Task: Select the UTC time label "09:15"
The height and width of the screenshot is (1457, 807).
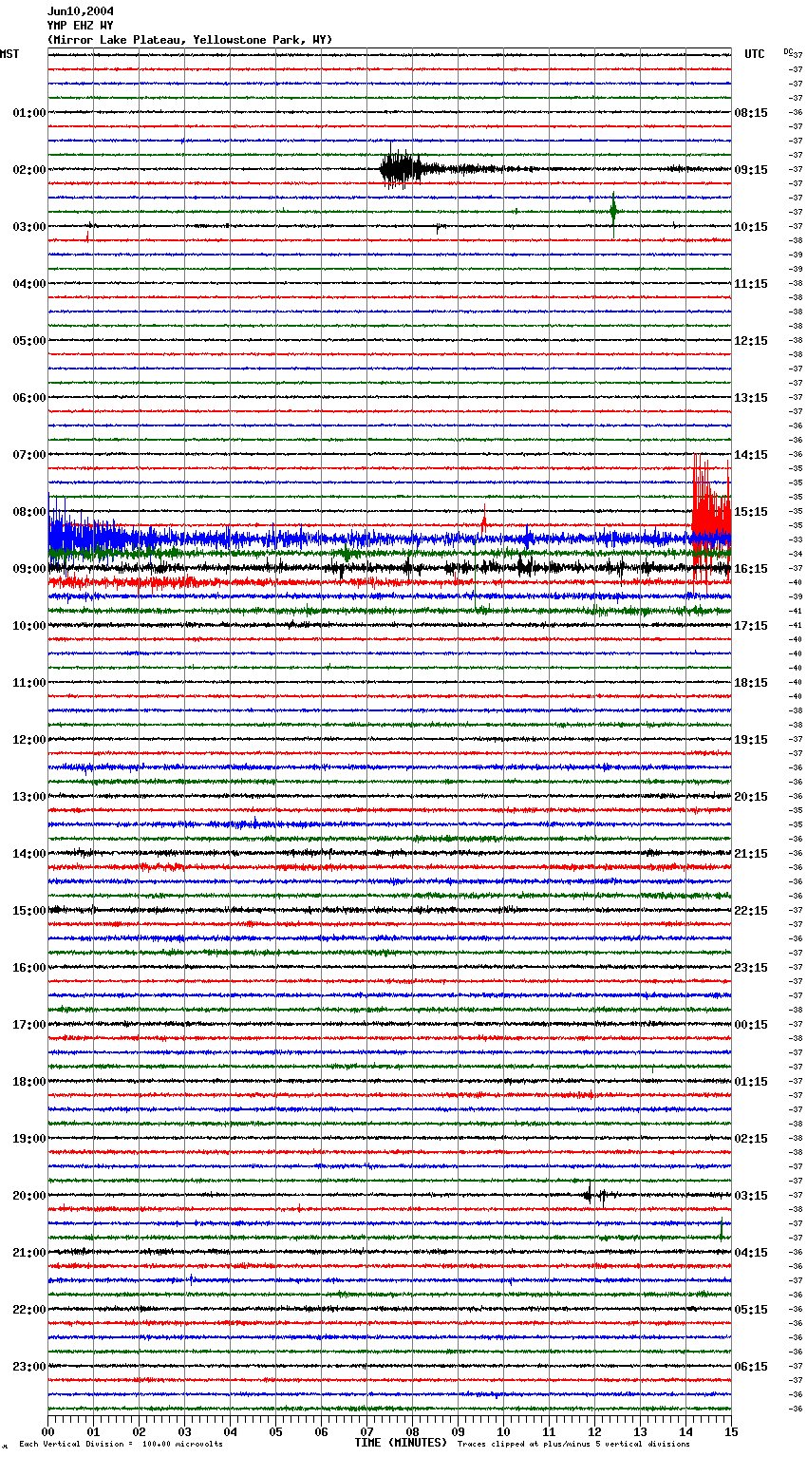Action: coord(751,170)
